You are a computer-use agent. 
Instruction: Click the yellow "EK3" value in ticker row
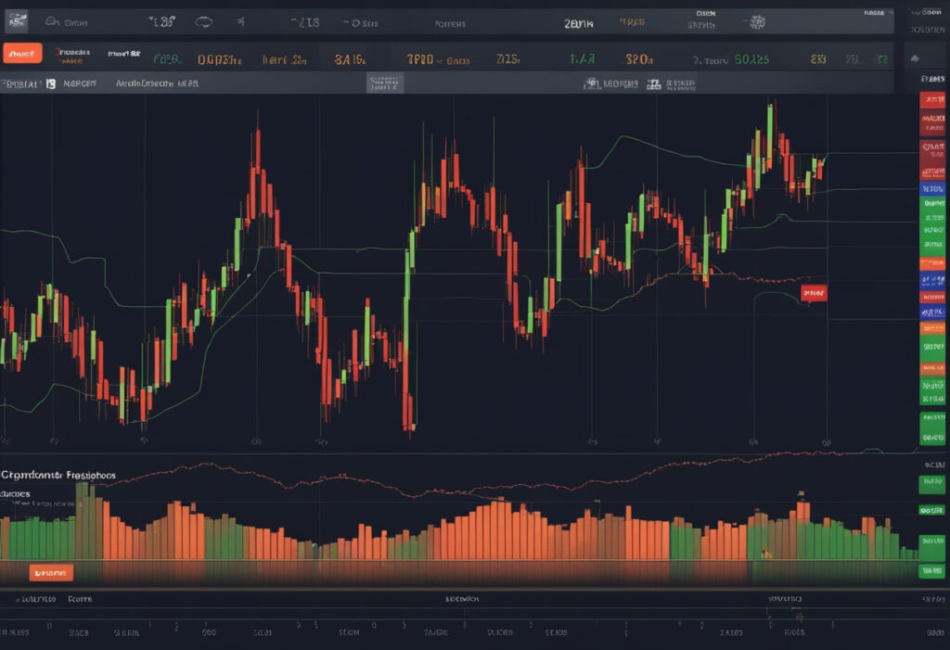pos(818,59)
